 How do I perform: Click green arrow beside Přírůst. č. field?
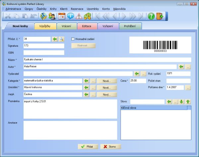(x=55, y=39)
